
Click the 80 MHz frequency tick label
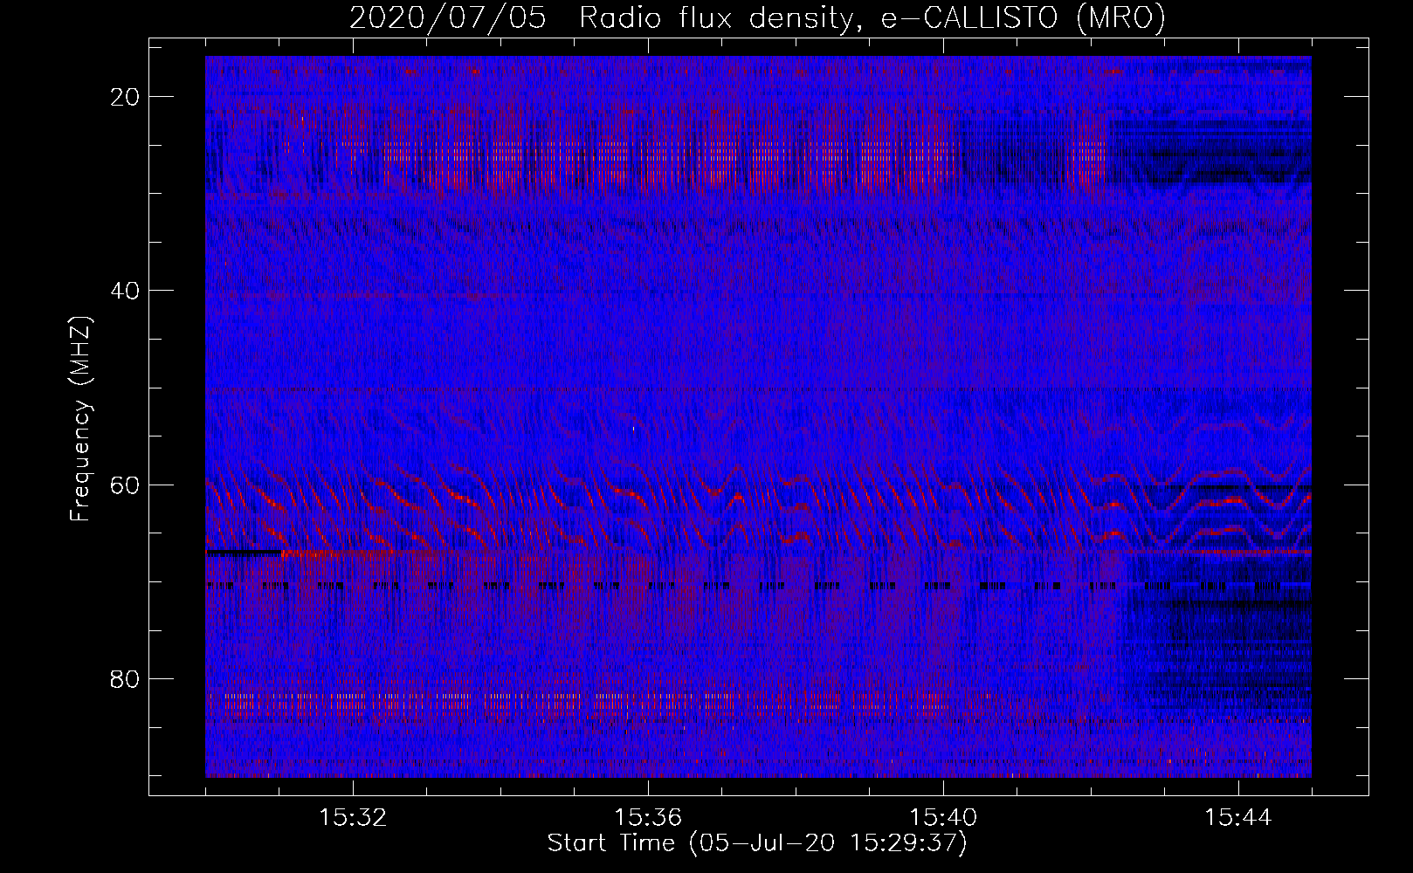coord(126,678)
